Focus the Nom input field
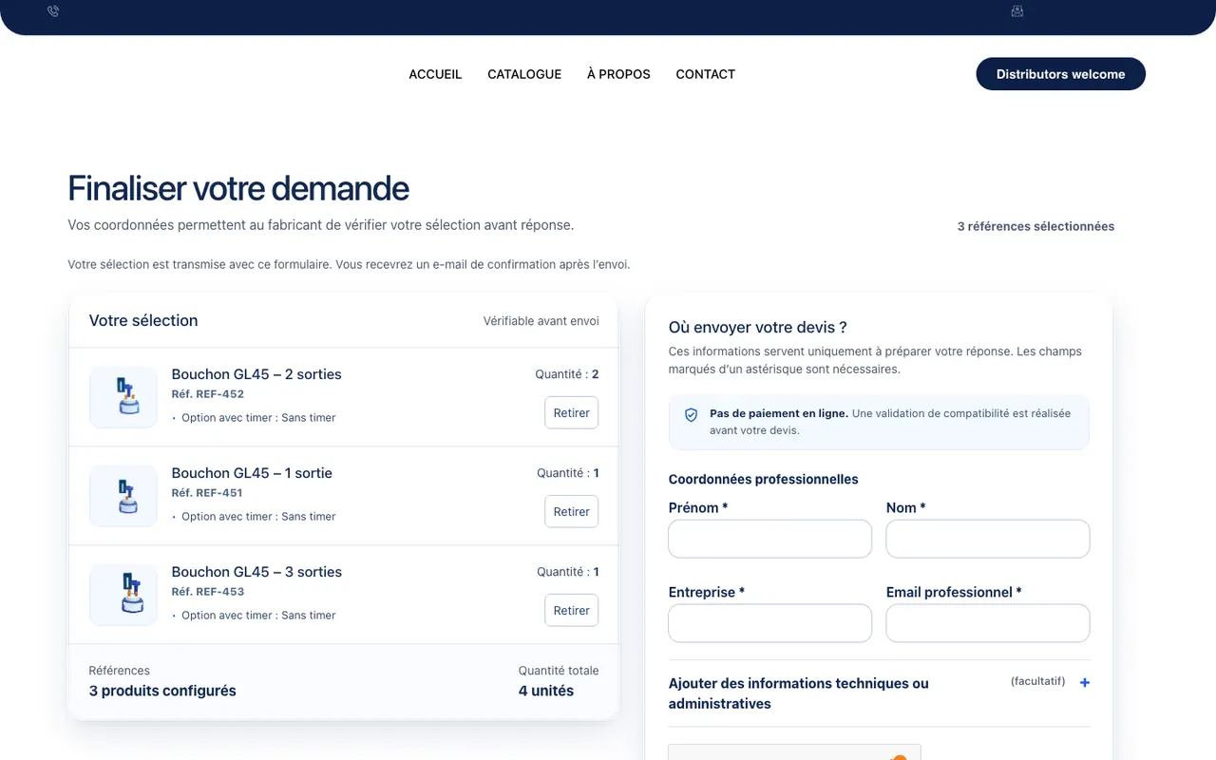Image resolution: width=1216 pixels, height=760 pixels. (988, 539)
